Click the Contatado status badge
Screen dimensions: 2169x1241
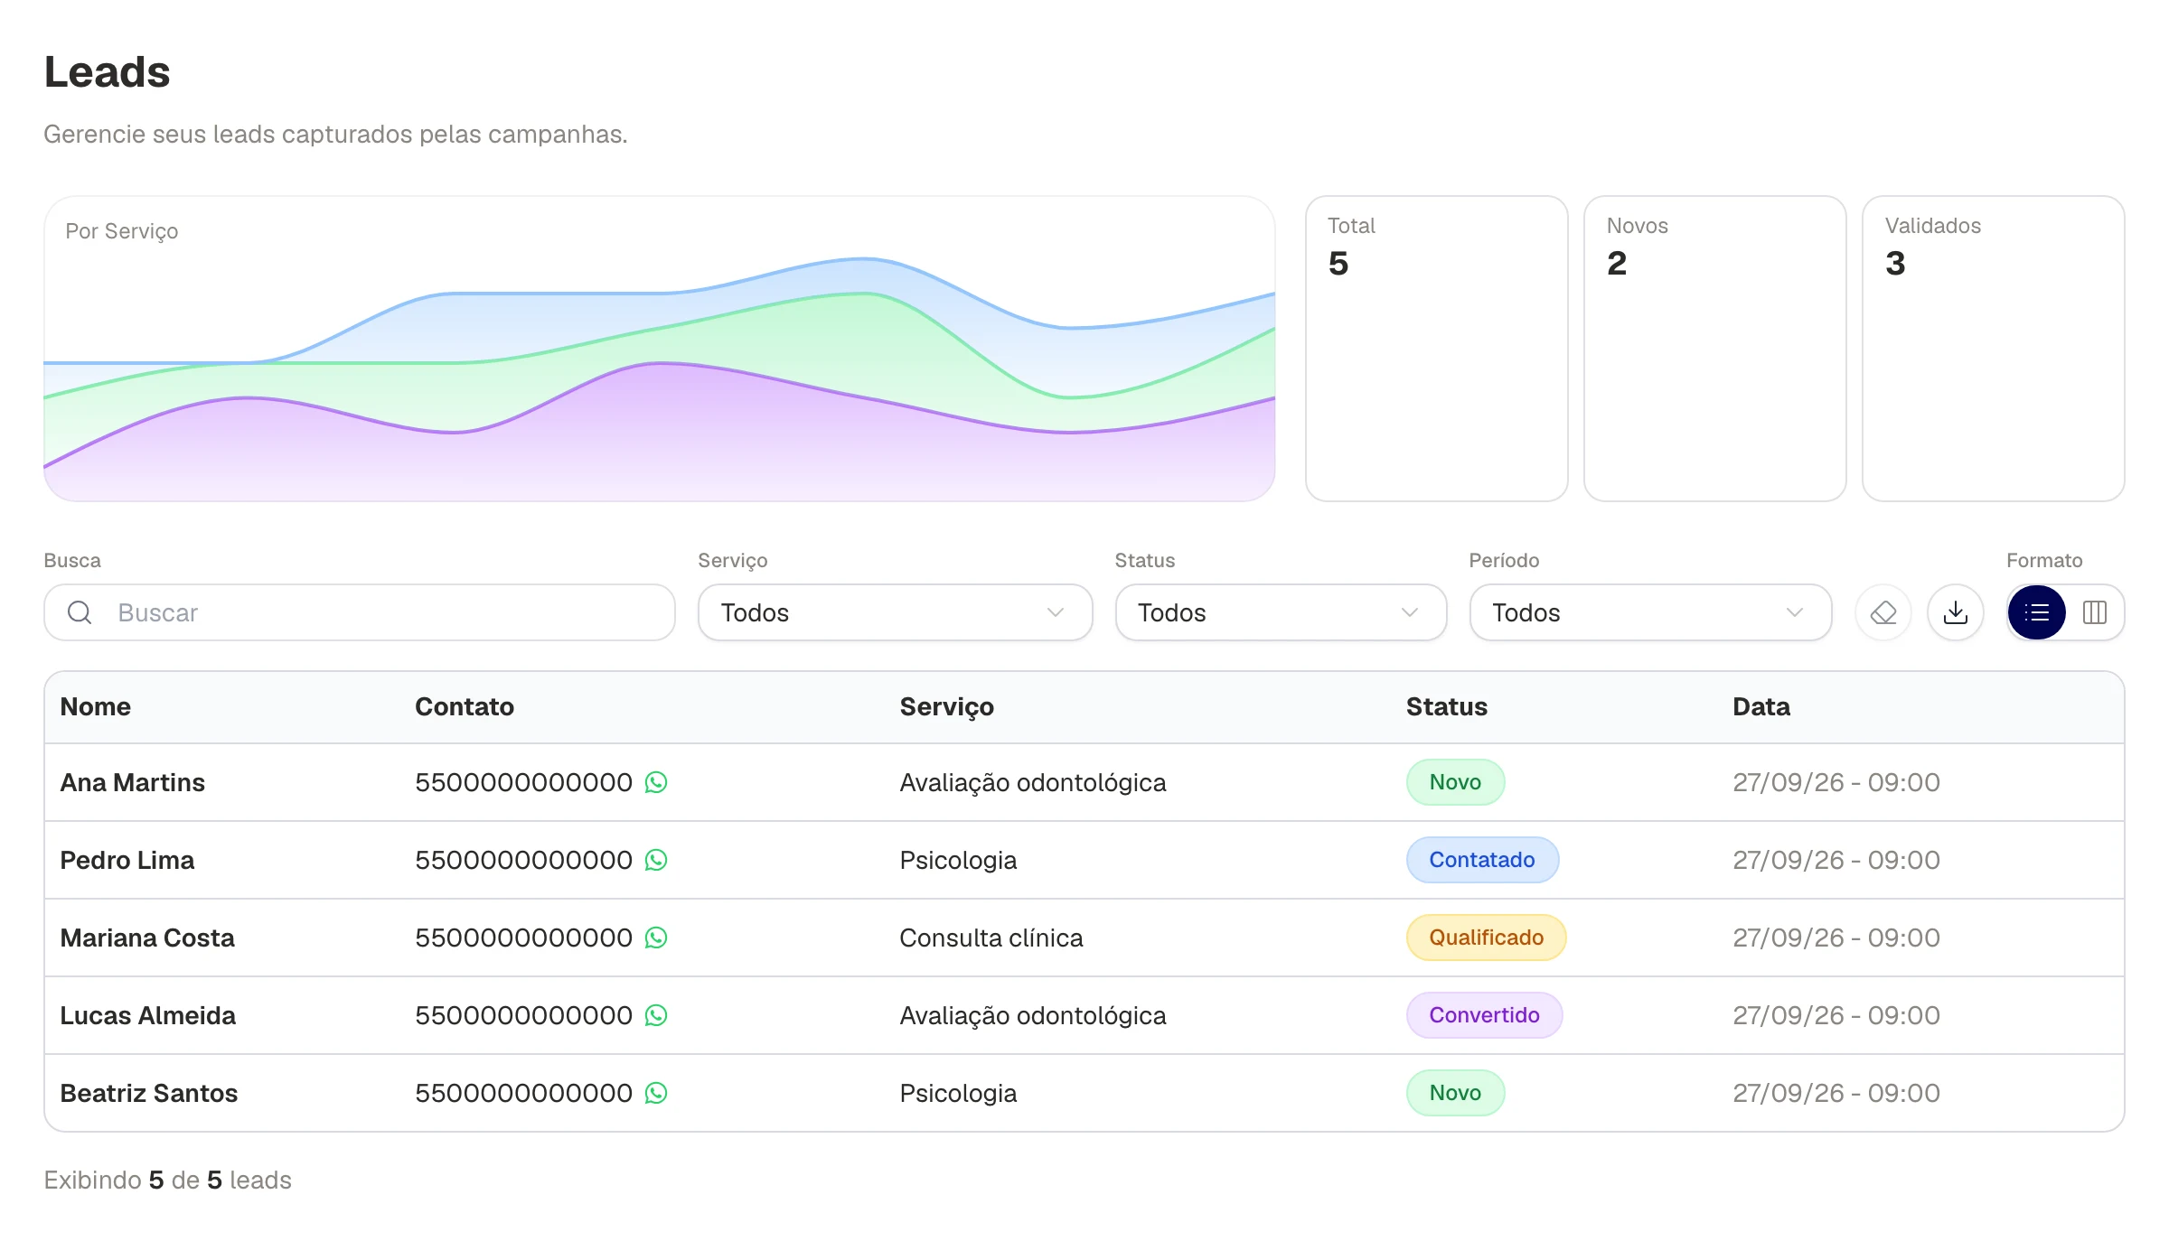[1482, 860]
